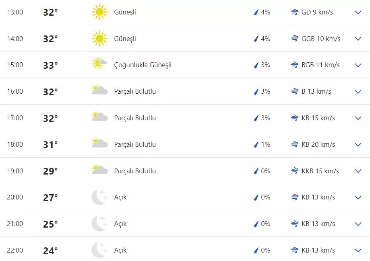
Task: Click the clear night moon icon at 20:00
Action: click(99, 197)
